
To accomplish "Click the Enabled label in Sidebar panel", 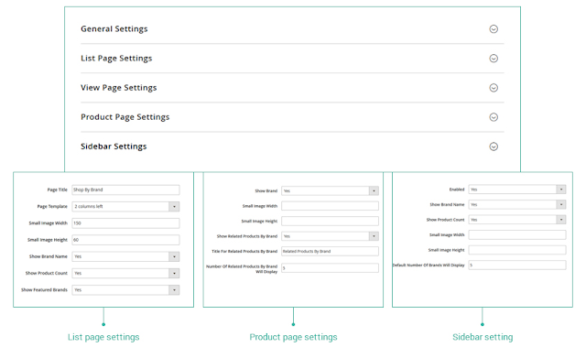I will point(457,190).
